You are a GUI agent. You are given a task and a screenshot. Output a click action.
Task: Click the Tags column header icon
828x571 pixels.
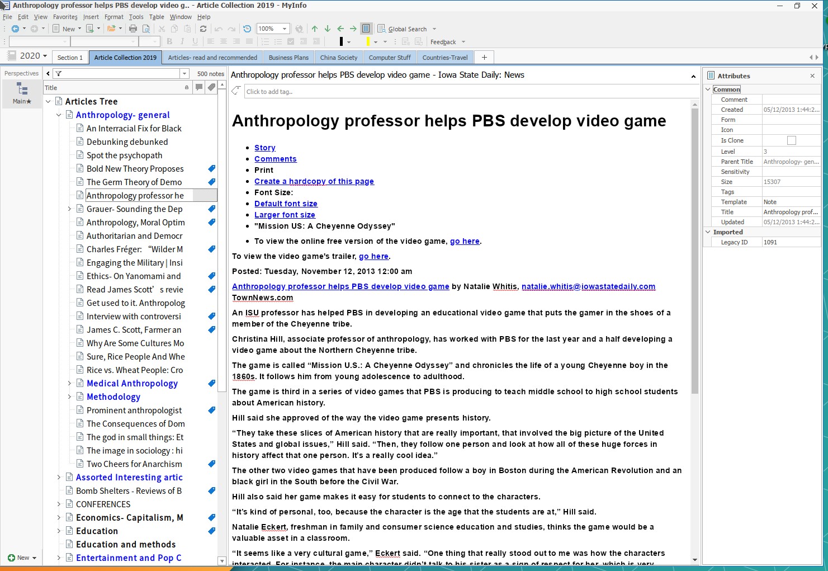pos(211,87)
